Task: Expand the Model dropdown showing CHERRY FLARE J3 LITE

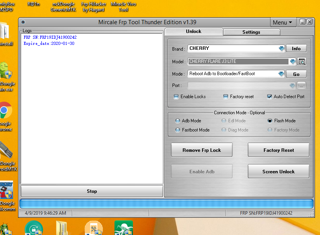Action: tap(292, 61)
